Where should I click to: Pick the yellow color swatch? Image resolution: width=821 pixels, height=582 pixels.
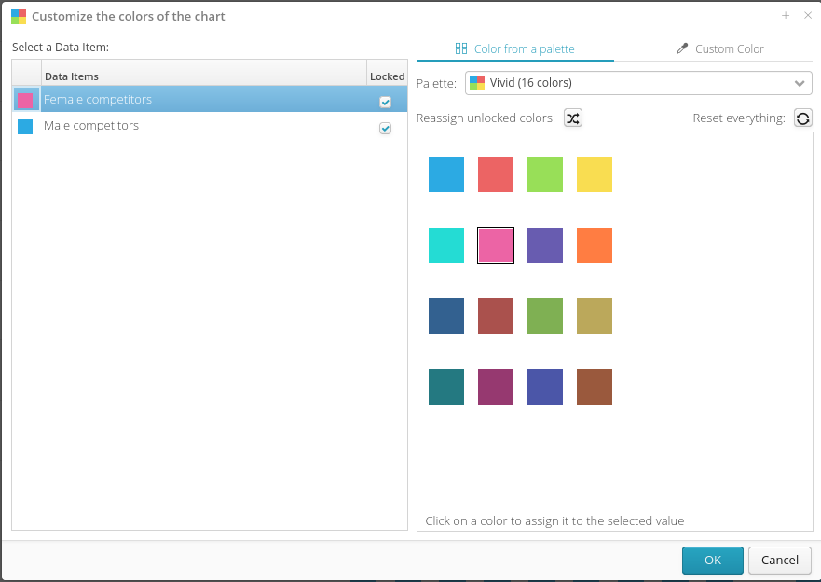pyautogui.click(x=595, y=174)
